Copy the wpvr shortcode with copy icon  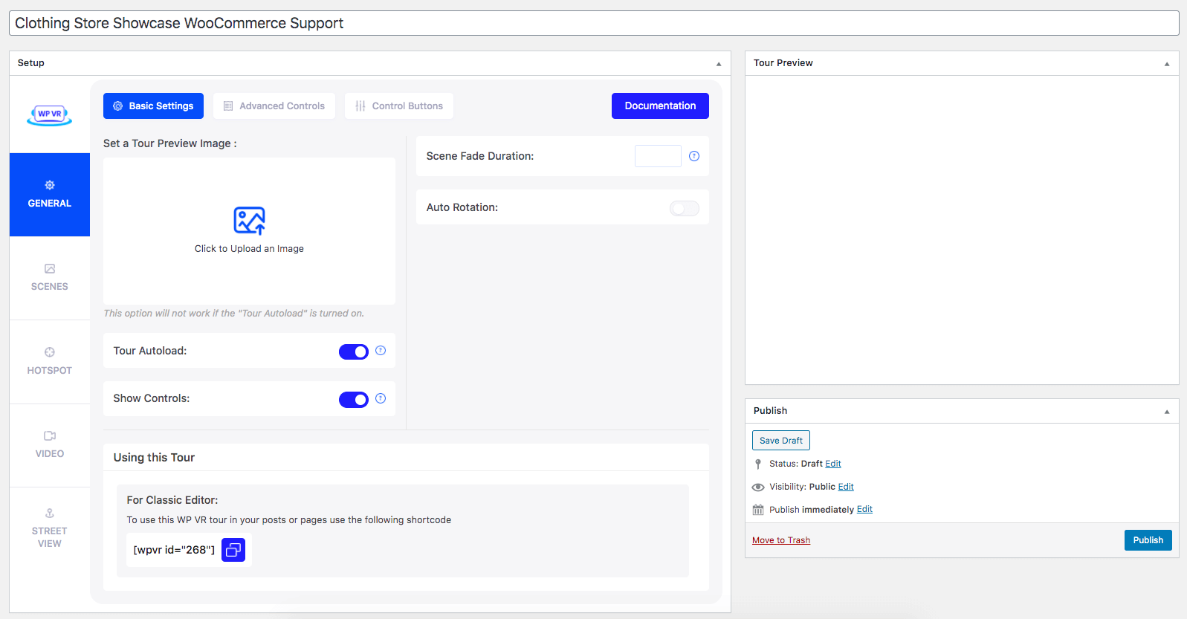(233, 550)
